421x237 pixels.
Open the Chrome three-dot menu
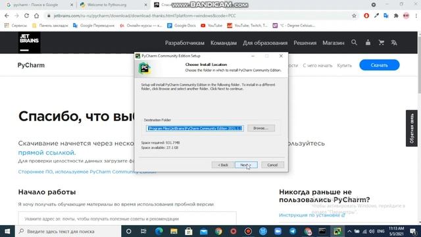(416, 16)
